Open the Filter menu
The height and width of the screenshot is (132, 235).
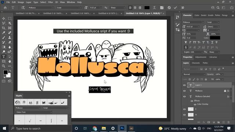pos(51,2)
